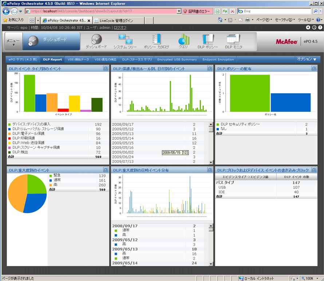Click scroll-down arrow in severity date list
This screenshot has height=281, width=324.
[210, 264]
